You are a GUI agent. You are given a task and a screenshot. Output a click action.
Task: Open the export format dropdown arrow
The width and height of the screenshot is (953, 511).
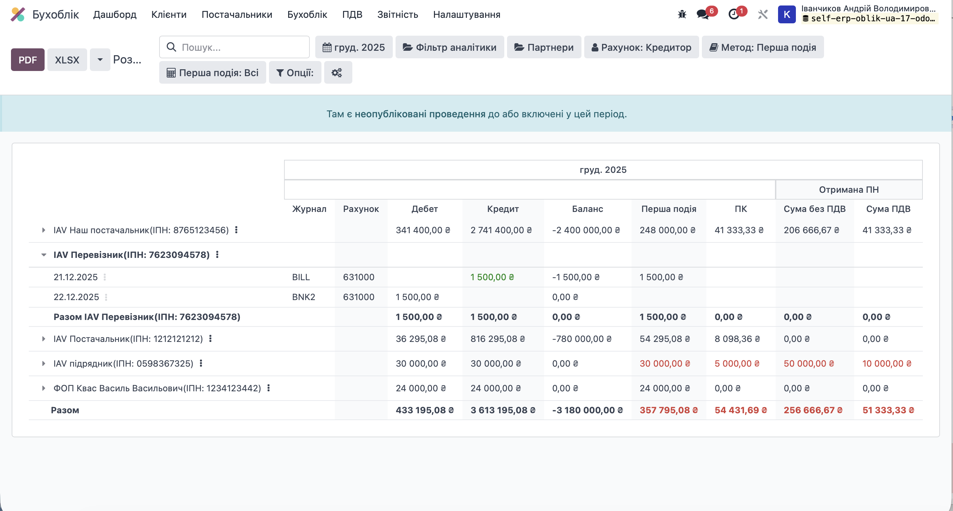click(x=99, y=60)
